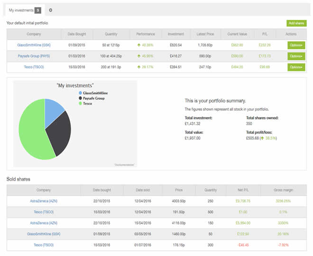Screen dimensions: 313x256
Task: Open Paysafe Group (PAYS) company link
Action: [x=34, y=56]
